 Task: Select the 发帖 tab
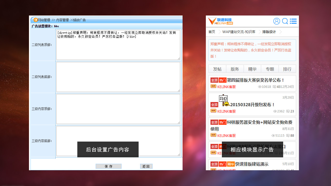217,69
